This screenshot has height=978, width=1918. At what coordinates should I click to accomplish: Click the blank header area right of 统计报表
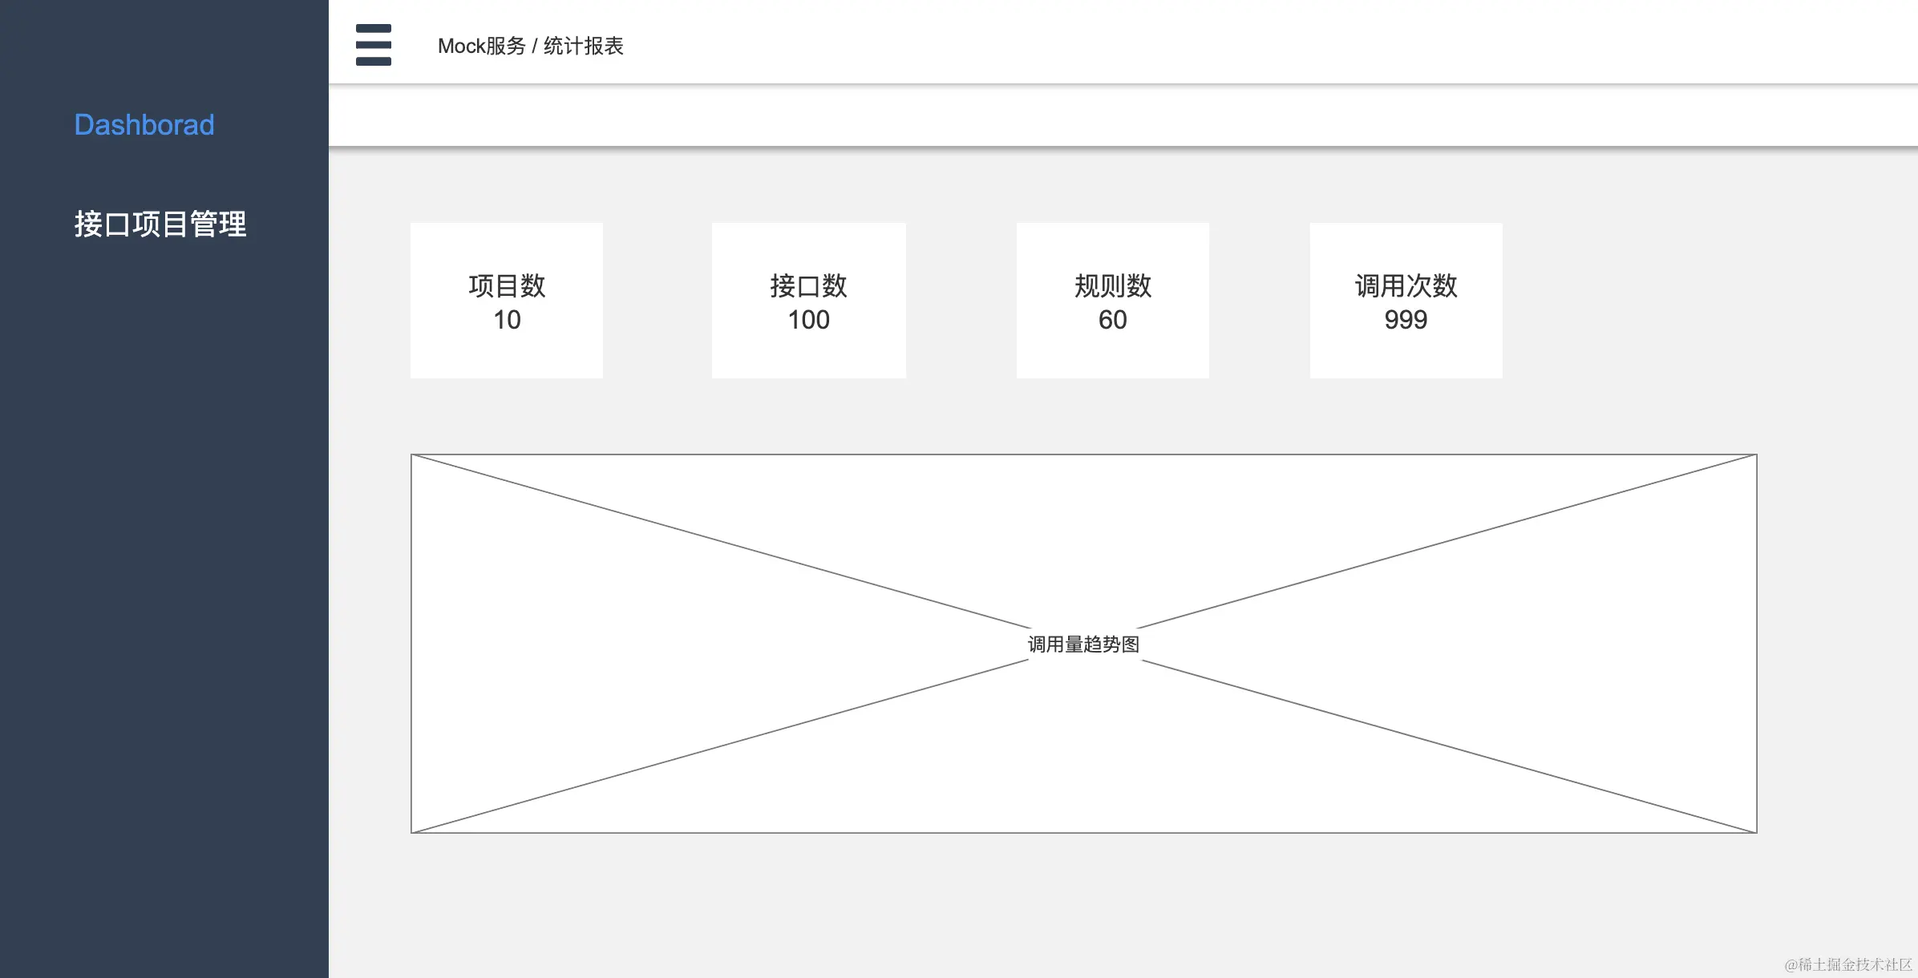[x=1203, y=45]
